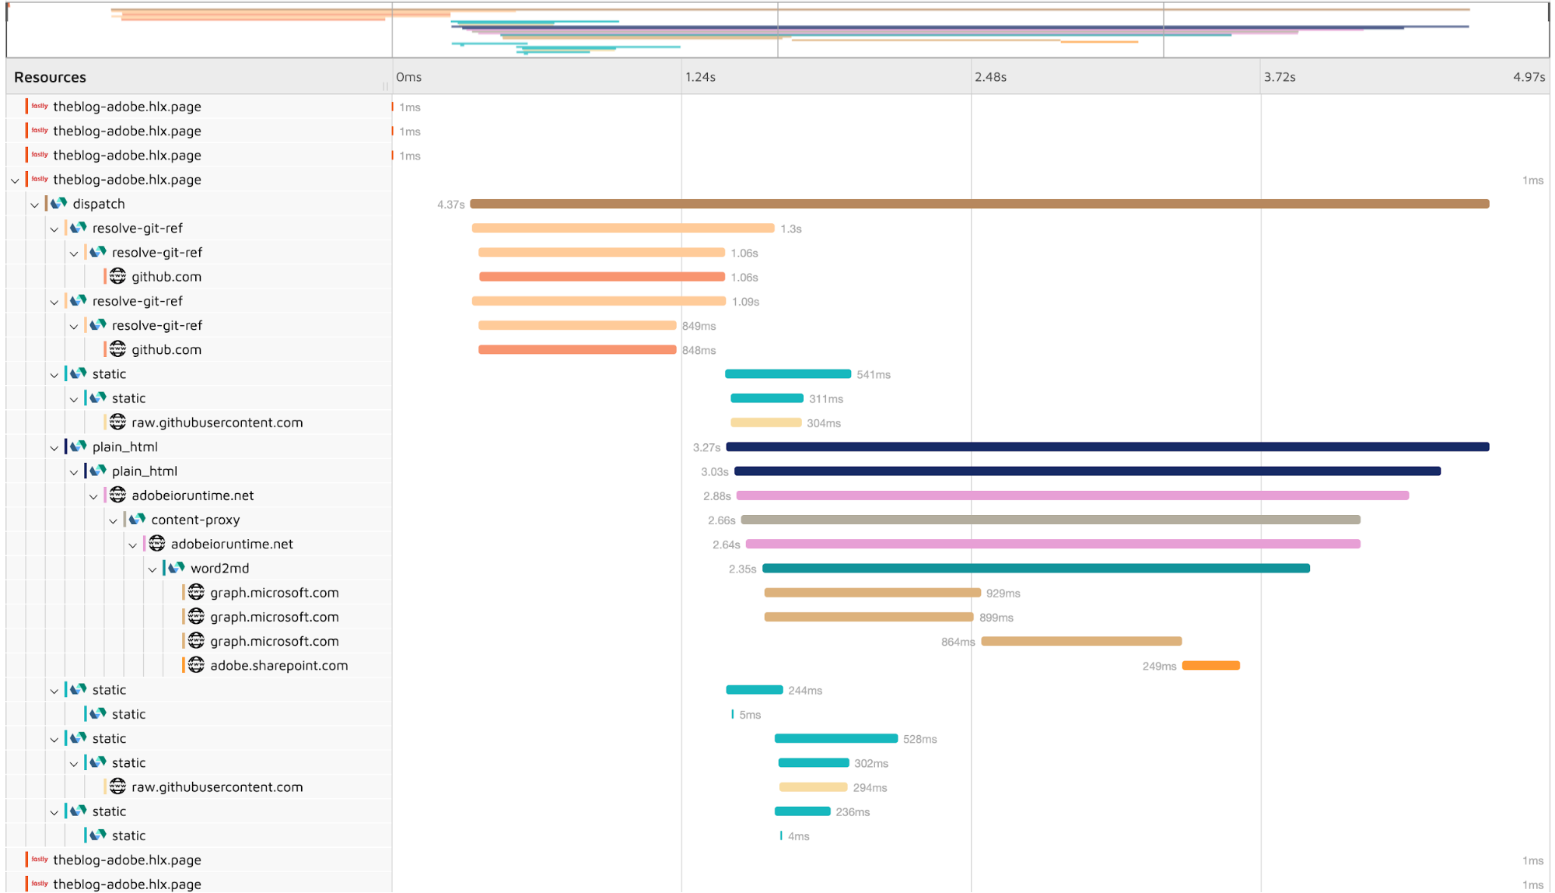The width and height of the screenshot is (1555, 893).
Task: Collapse adobeioruntime.net 2.88s node
Action: pos(93,496)
